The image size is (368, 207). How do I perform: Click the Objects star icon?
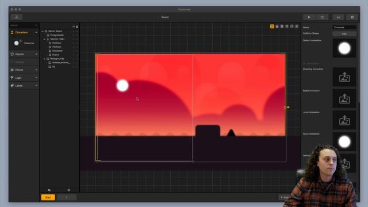[x=12, y=54]
